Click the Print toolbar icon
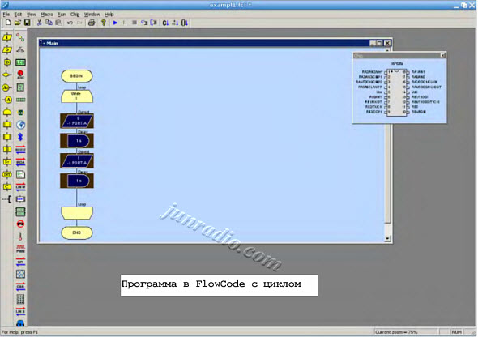This screenshot has height=337, width=478. pyautogui.click(x=92, y=23)
